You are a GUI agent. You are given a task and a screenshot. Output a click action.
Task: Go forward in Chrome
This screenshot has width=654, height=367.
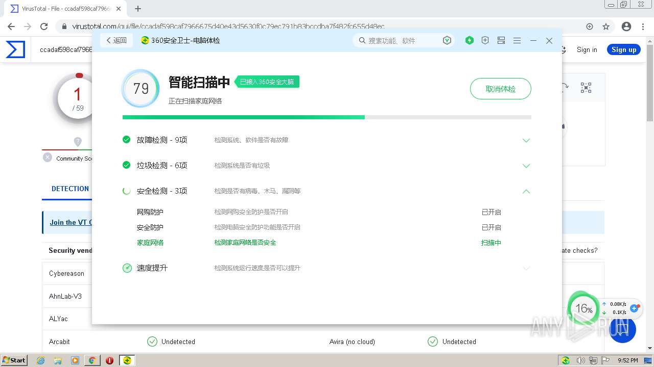[28, 27]
